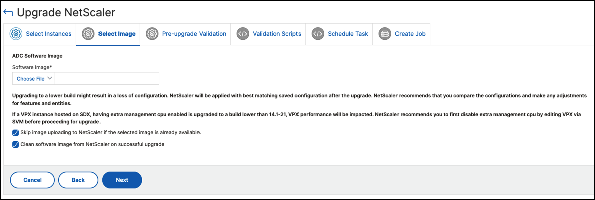Screen dimensions: 595x200
Task: Click the lower build configuration loss warning
Action: coord(300,99)
